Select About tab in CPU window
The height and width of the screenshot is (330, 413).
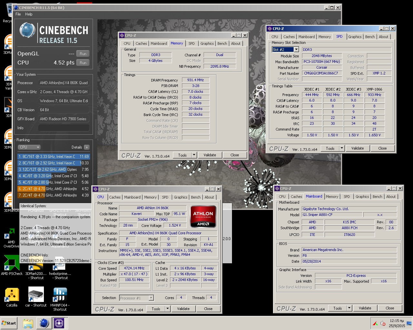209,197
